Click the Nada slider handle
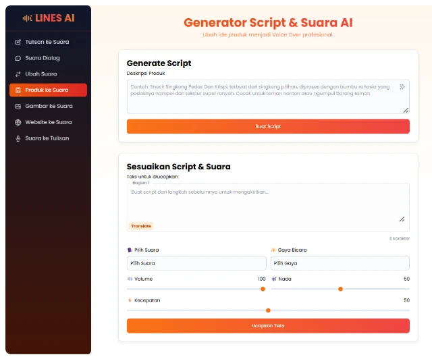432x359 pixels. tap(340, 289)
